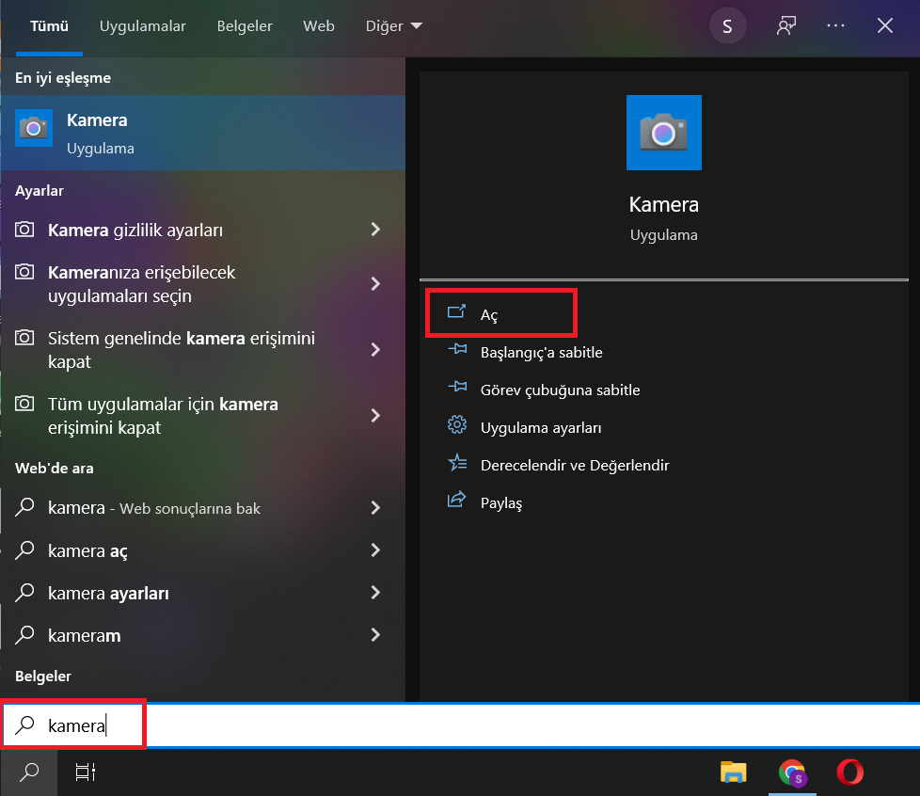This screenshot has height=796, width=920.
Task: Launch Opera browser from the taskbar
Action: tap(849, 772)
